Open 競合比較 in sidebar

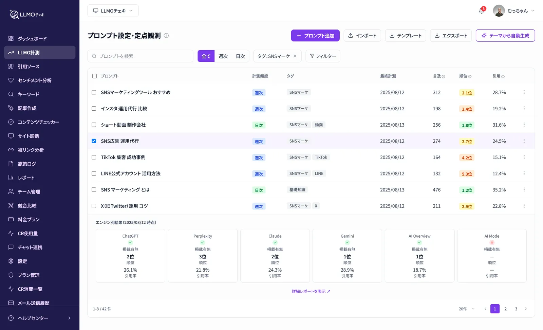point(40,206)
